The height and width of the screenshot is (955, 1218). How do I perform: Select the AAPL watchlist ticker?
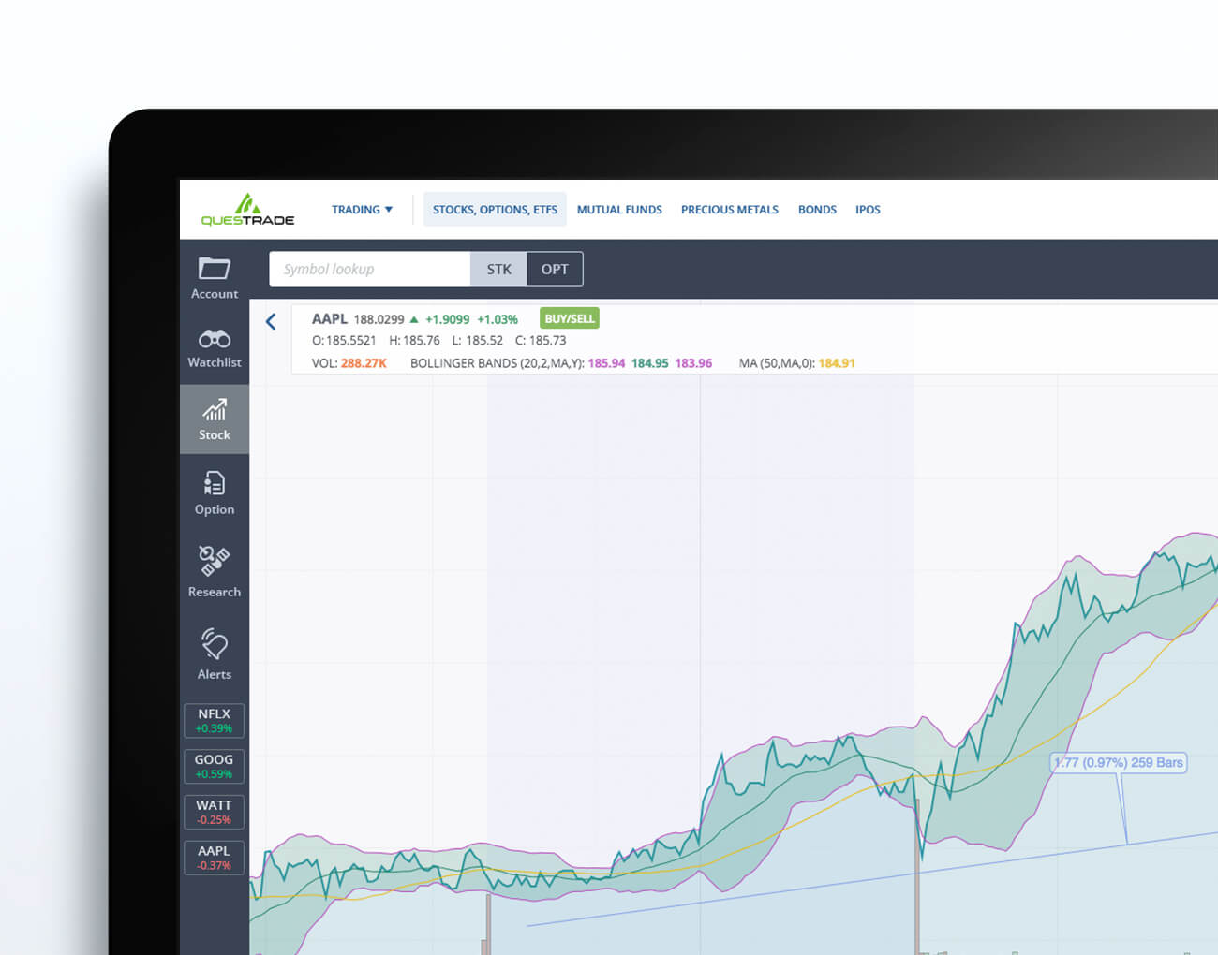tap(214, 857)
